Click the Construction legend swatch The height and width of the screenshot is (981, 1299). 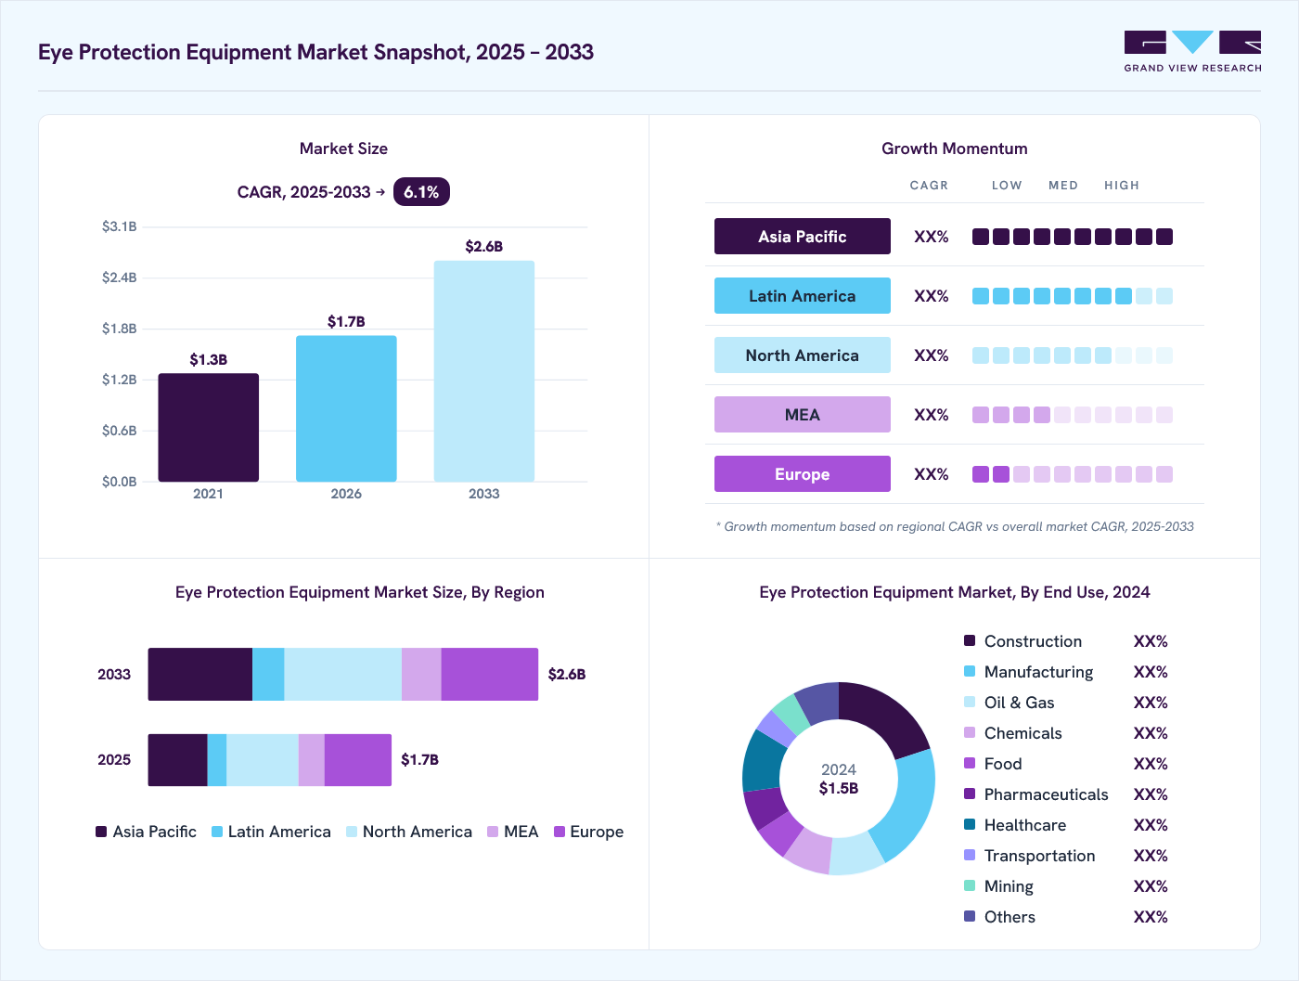coord(970,640)
